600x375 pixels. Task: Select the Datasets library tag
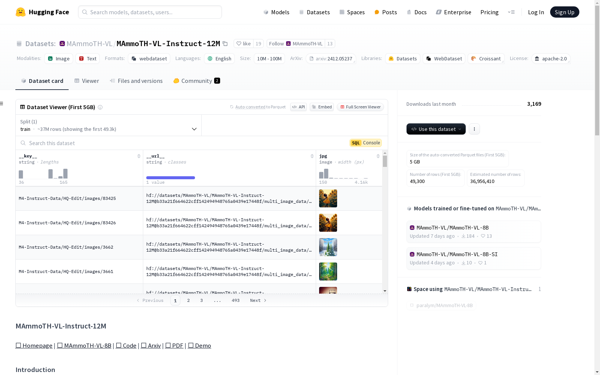pos(403,58)
